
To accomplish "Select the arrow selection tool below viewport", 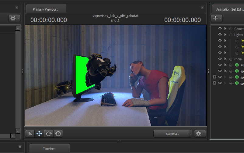I will (30, 134).
